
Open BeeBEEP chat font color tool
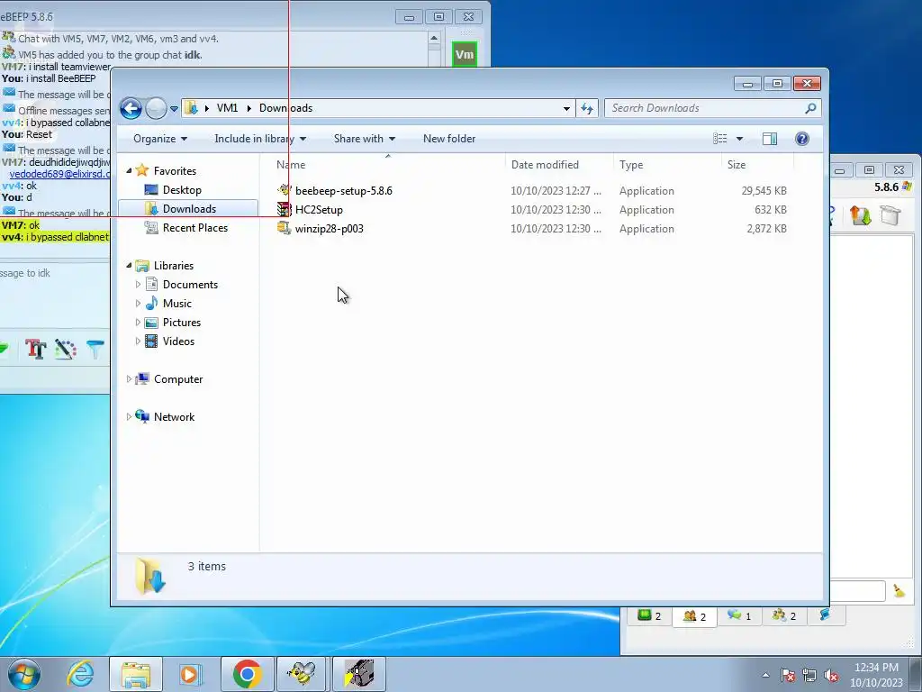(65, 349)
